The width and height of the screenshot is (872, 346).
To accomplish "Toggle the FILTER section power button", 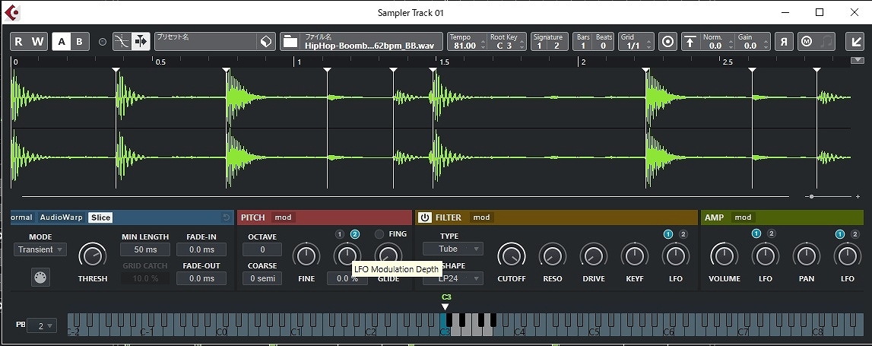I will (425, 217).
